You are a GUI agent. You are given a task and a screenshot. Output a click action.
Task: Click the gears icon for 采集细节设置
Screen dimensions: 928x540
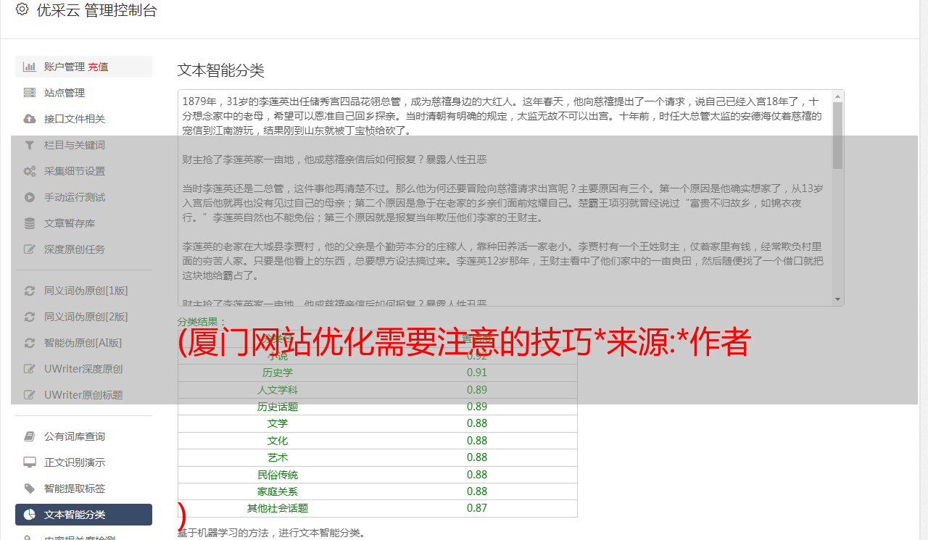pyautogui.click(x=30, y=171)
